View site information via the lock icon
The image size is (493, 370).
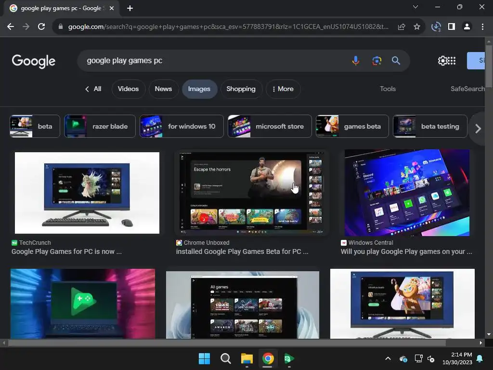(x=61, y=27)
